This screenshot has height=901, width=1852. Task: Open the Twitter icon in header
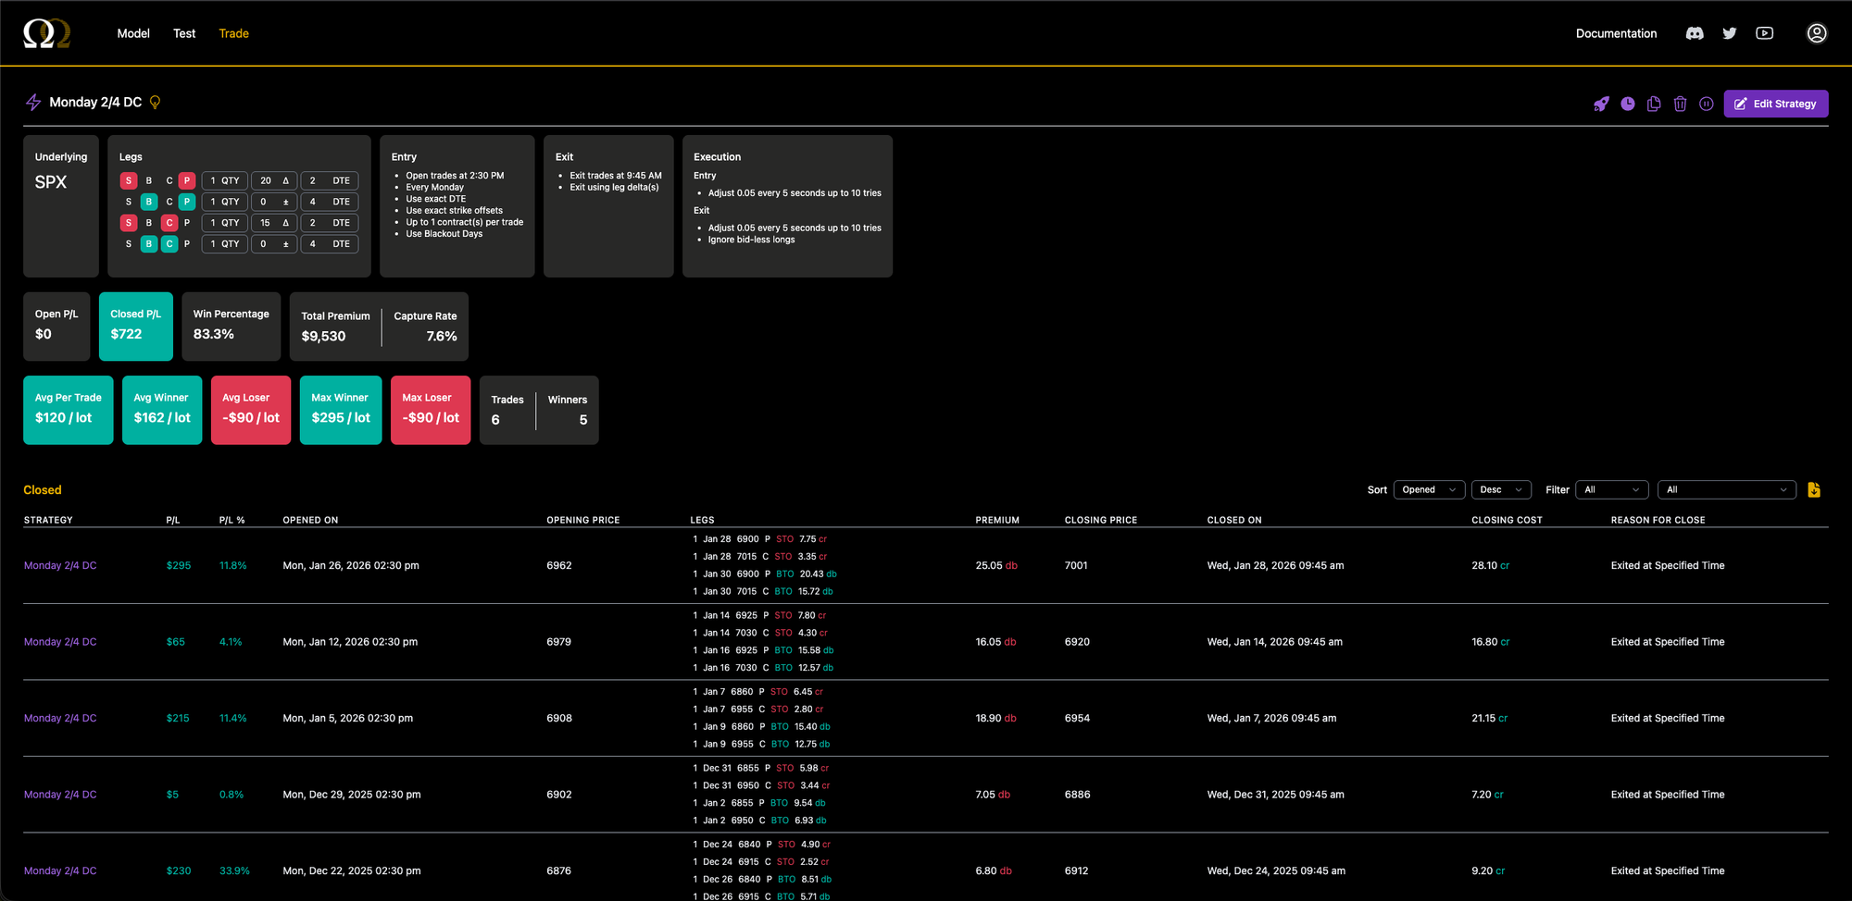1729,33
